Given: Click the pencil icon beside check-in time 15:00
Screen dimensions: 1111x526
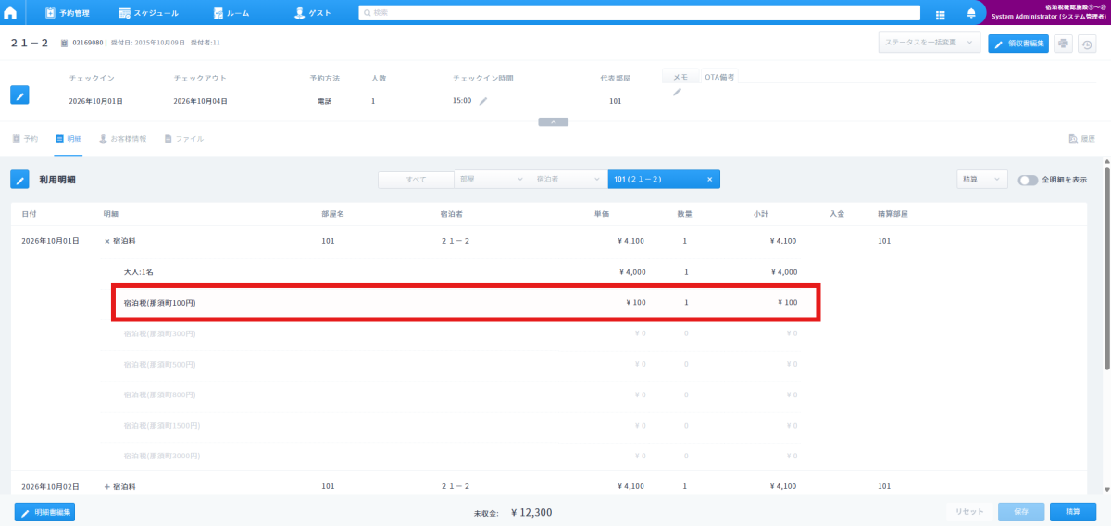Looking at the screenshot, I should coord(482,101).
